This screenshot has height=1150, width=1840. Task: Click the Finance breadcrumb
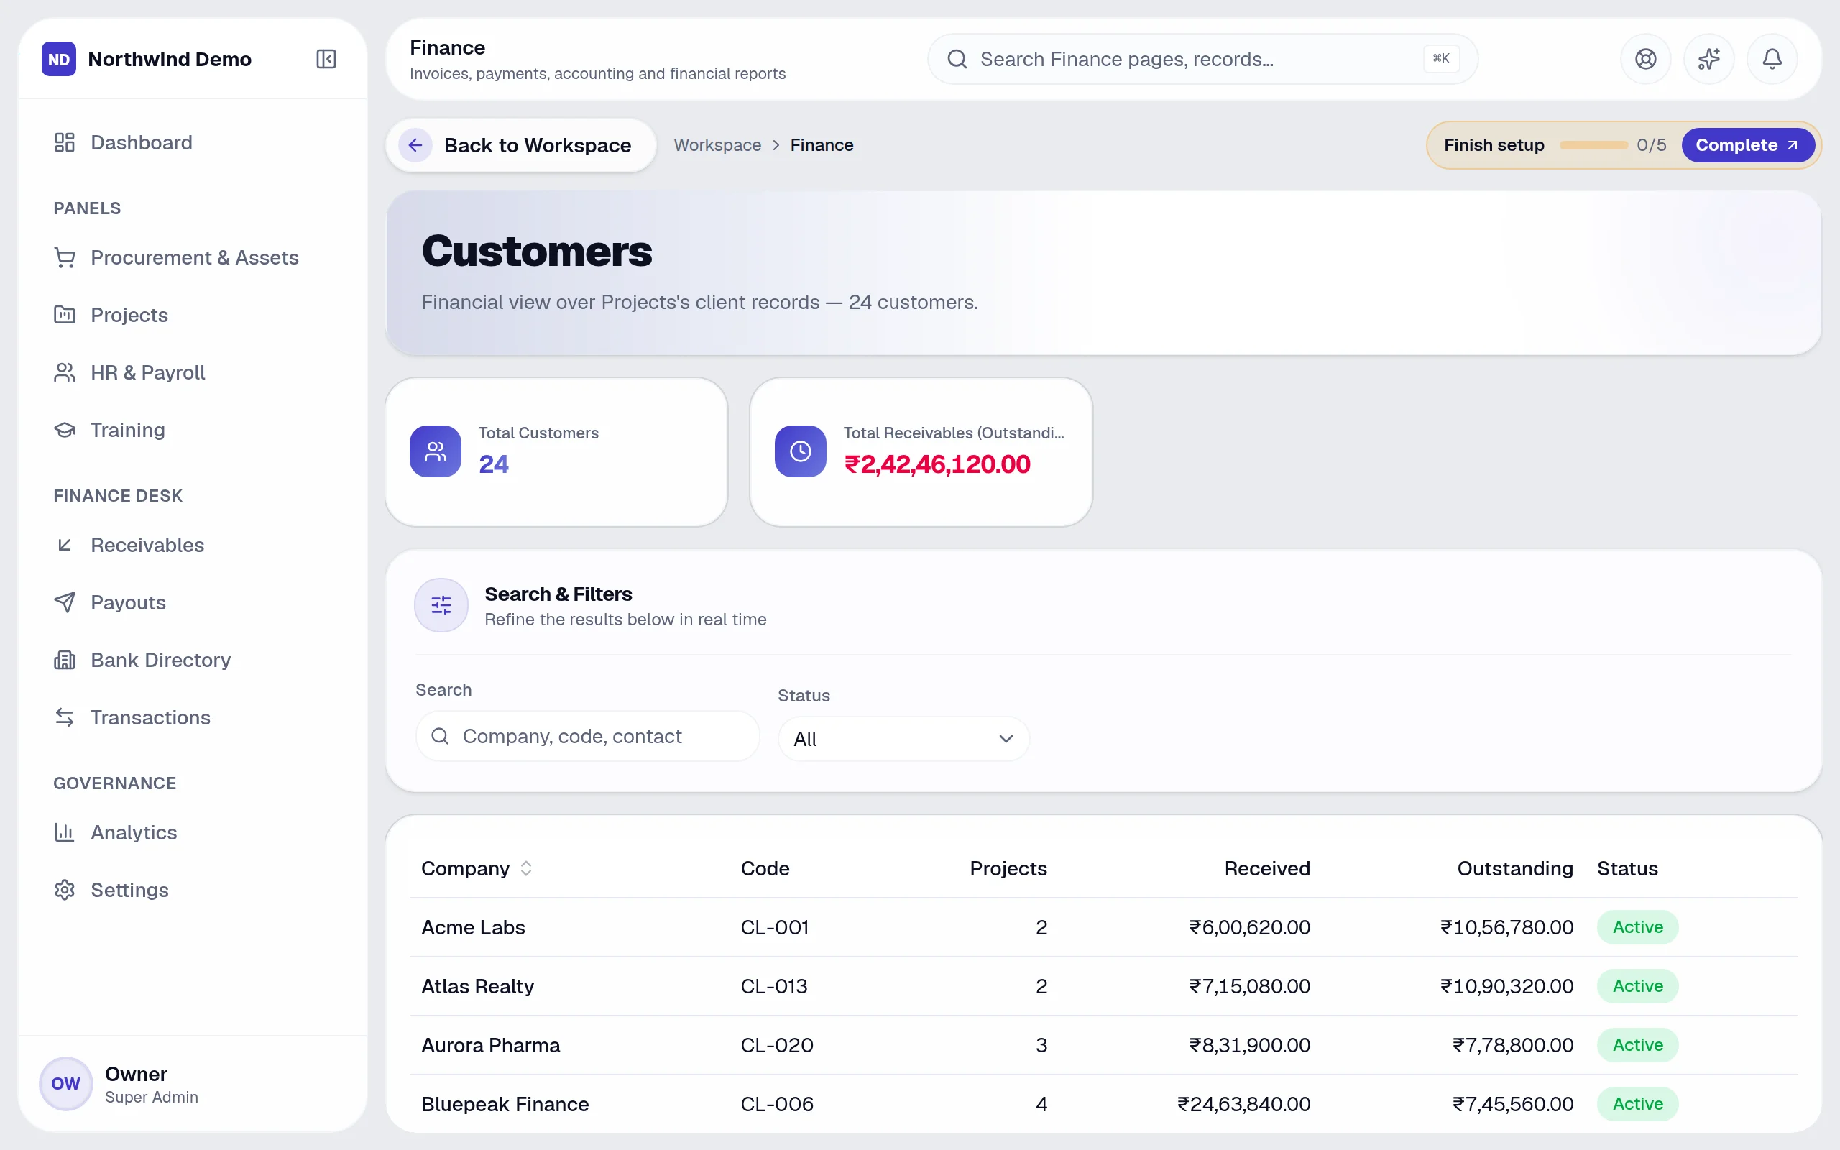pyautogui.click(x=821, y=145)
